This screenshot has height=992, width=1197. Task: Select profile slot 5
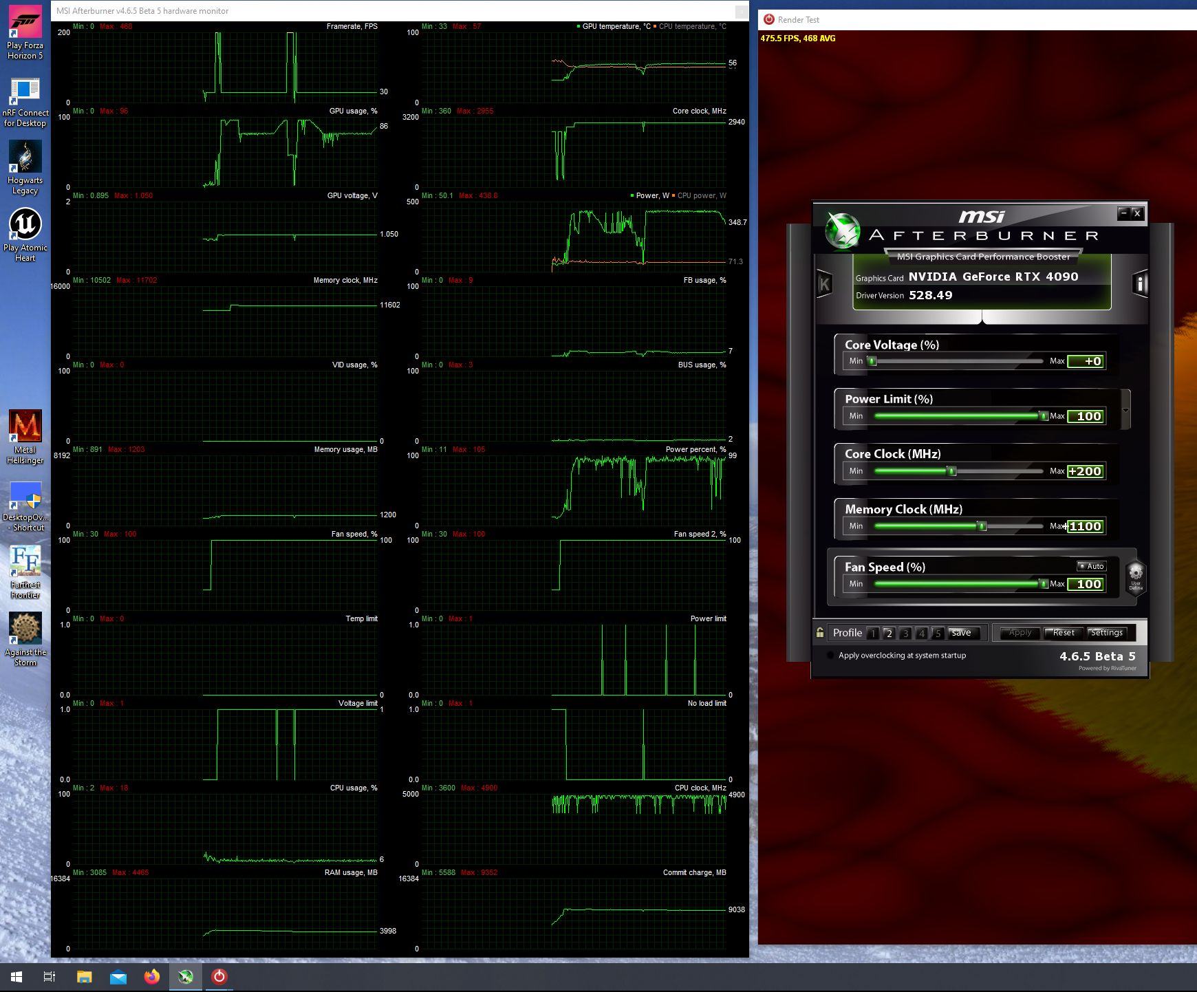point(938,634)
